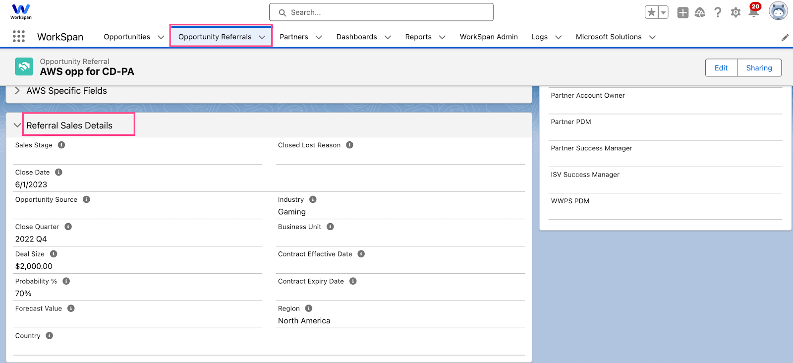This screenshot has width=793, height=363.
Task: Go to the Opportunities tab
Action: pyautogui.click(x=127, y=37)
